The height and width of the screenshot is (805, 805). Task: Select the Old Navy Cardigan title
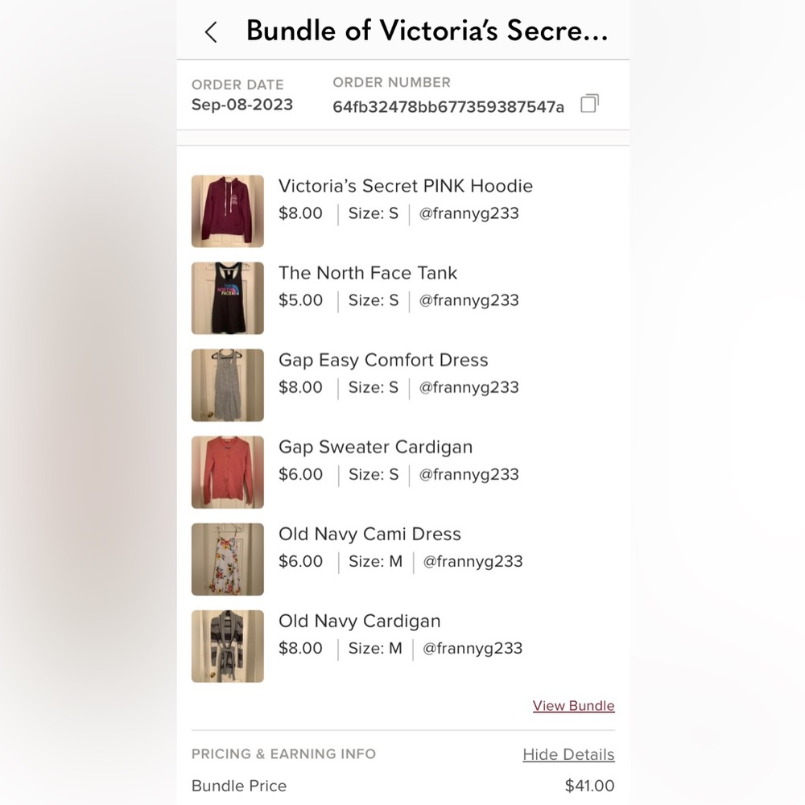[x=359, y=621]
